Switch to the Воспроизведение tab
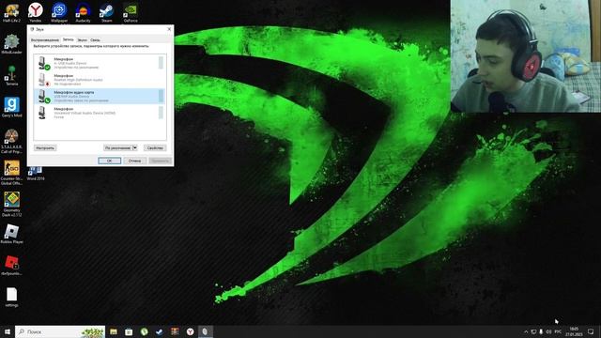This screenshot has width=601, height=338. pos(45,39)
